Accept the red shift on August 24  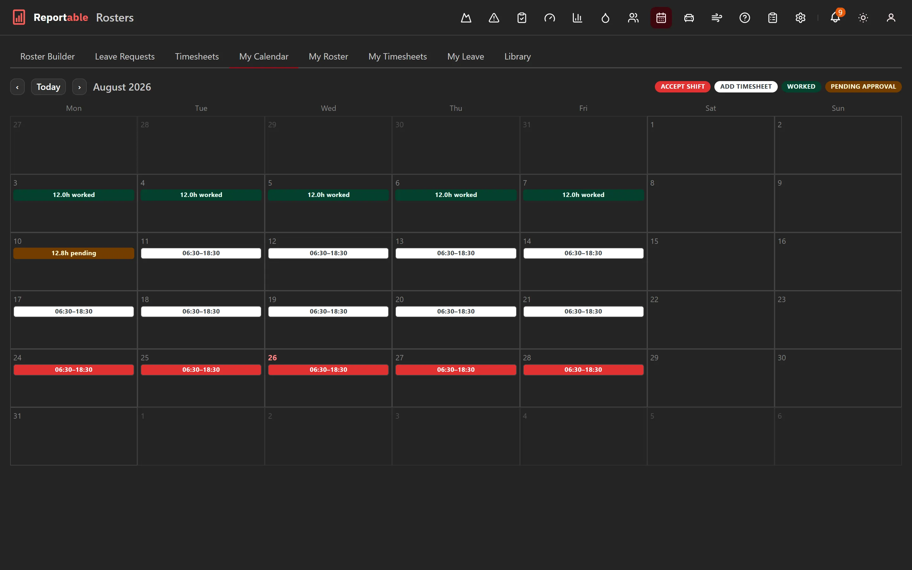point(74,370)
